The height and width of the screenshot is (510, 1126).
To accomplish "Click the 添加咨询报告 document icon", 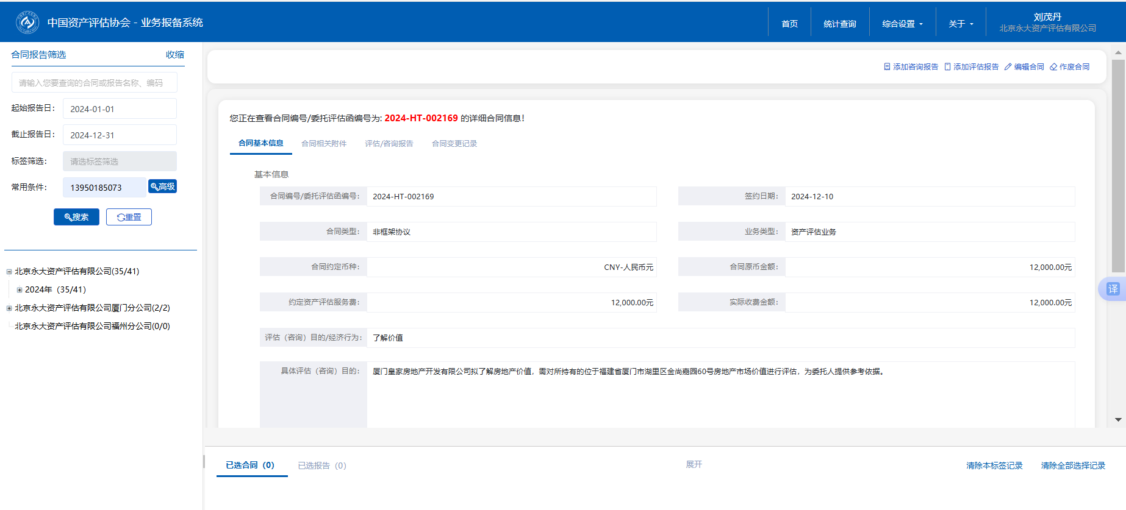I will [x=887, y=67].
